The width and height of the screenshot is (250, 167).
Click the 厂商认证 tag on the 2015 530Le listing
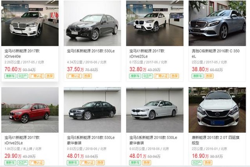(74, 76)
